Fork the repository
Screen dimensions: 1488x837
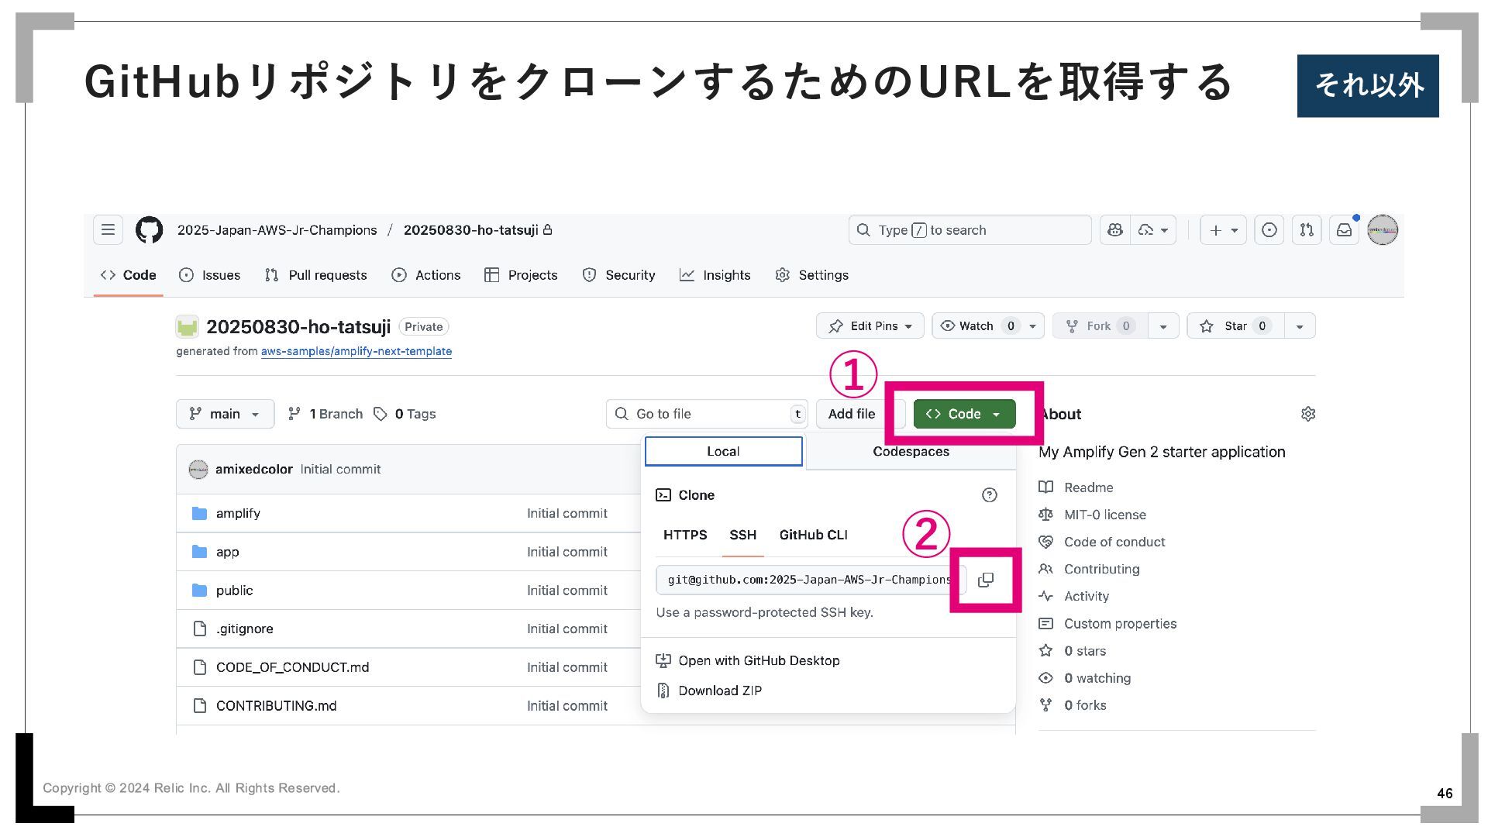pyautogui.click(x=1100, y=326)
